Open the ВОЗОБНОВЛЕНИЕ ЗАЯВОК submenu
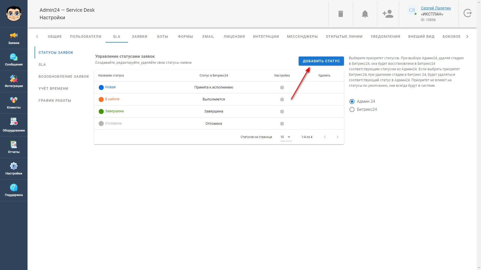Screen dimensions: 481x270 pyautogui.click(x=64, y=77)
